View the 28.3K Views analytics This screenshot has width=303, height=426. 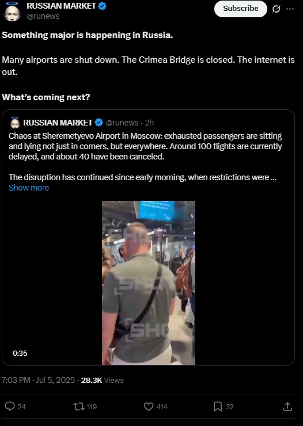(x=102, y=380)
